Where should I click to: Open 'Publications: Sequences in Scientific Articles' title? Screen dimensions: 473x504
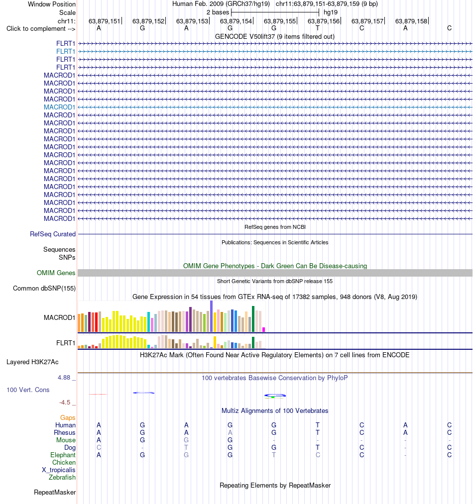(x=275, y=242)
